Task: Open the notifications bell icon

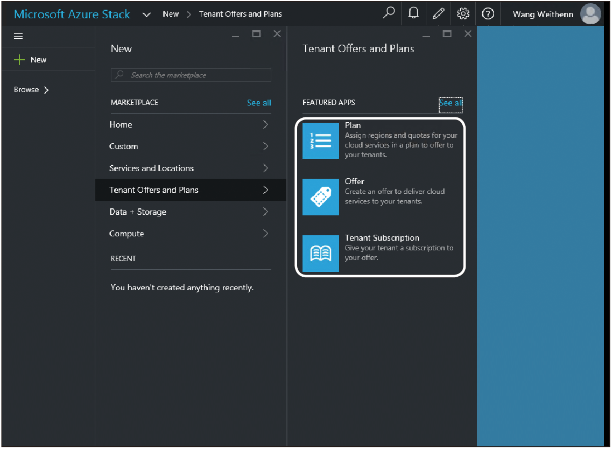Action: (413, 13)
